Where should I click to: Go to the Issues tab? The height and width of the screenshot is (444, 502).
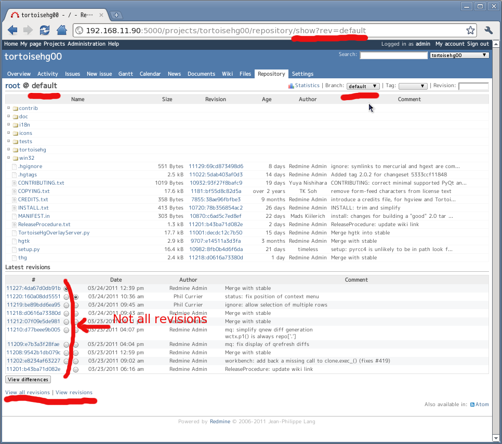[72, 74]
